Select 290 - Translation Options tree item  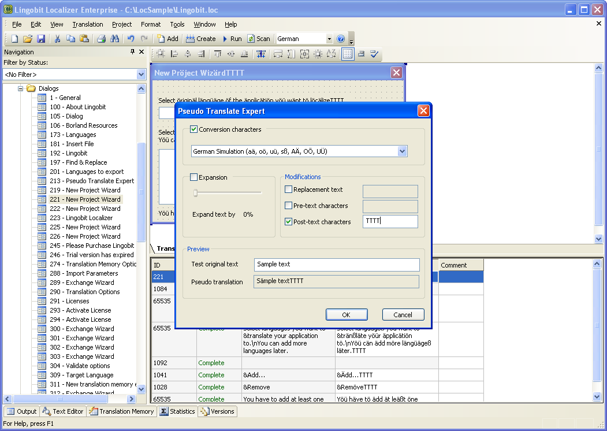[84, 292]
